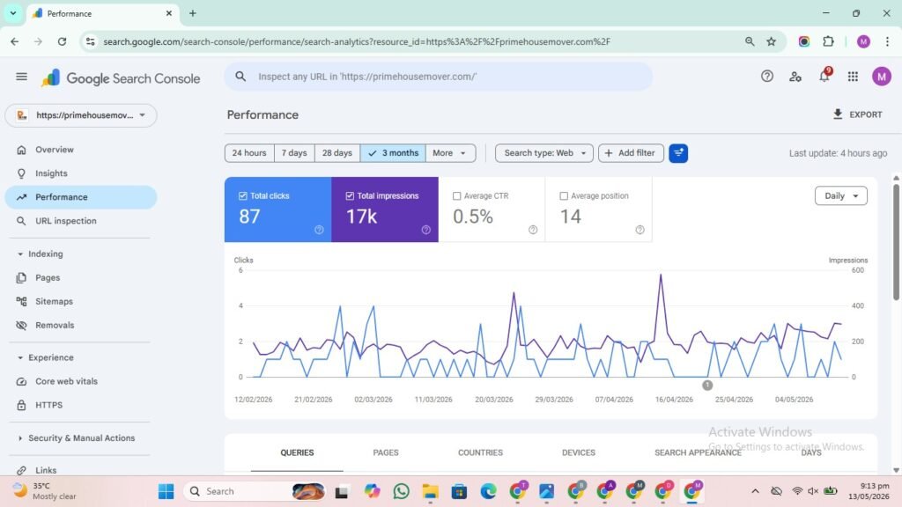Switch to the Queries tab
The height and width of the screenshot is (507, 902).
tap(297, 453)
